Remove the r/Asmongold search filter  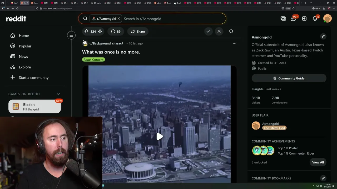click(x=119, y=19)
